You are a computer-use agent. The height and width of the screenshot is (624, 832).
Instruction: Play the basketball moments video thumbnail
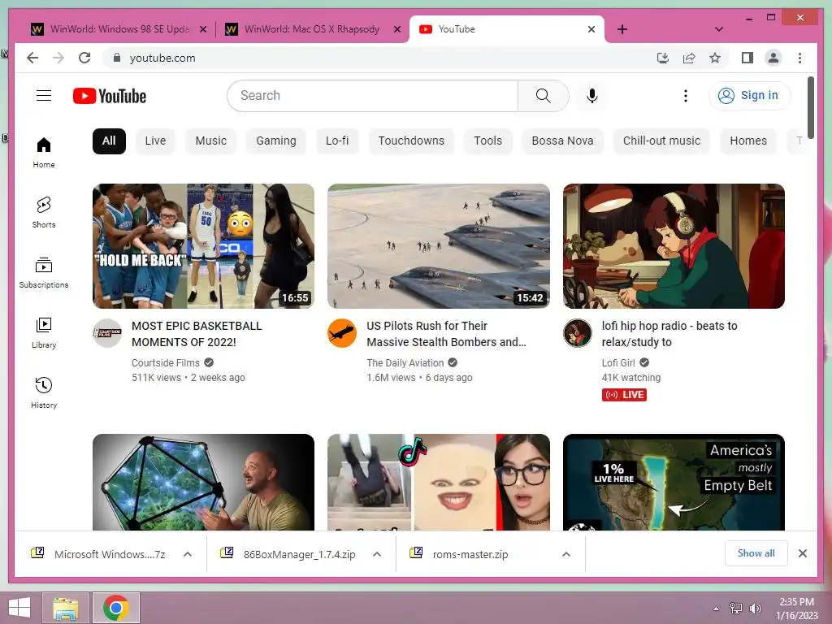click(203, 245)
